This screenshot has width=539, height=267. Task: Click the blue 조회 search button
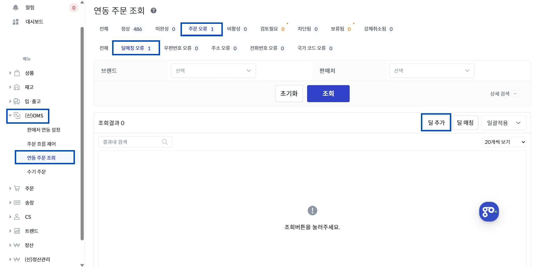coord(328,94)
